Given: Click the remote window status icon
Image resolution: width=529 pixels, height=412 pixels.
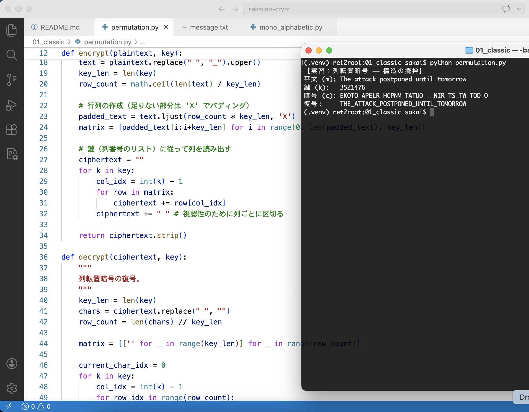Looking at the screenshot, I should pyautogui.click(x=8, y=406).
